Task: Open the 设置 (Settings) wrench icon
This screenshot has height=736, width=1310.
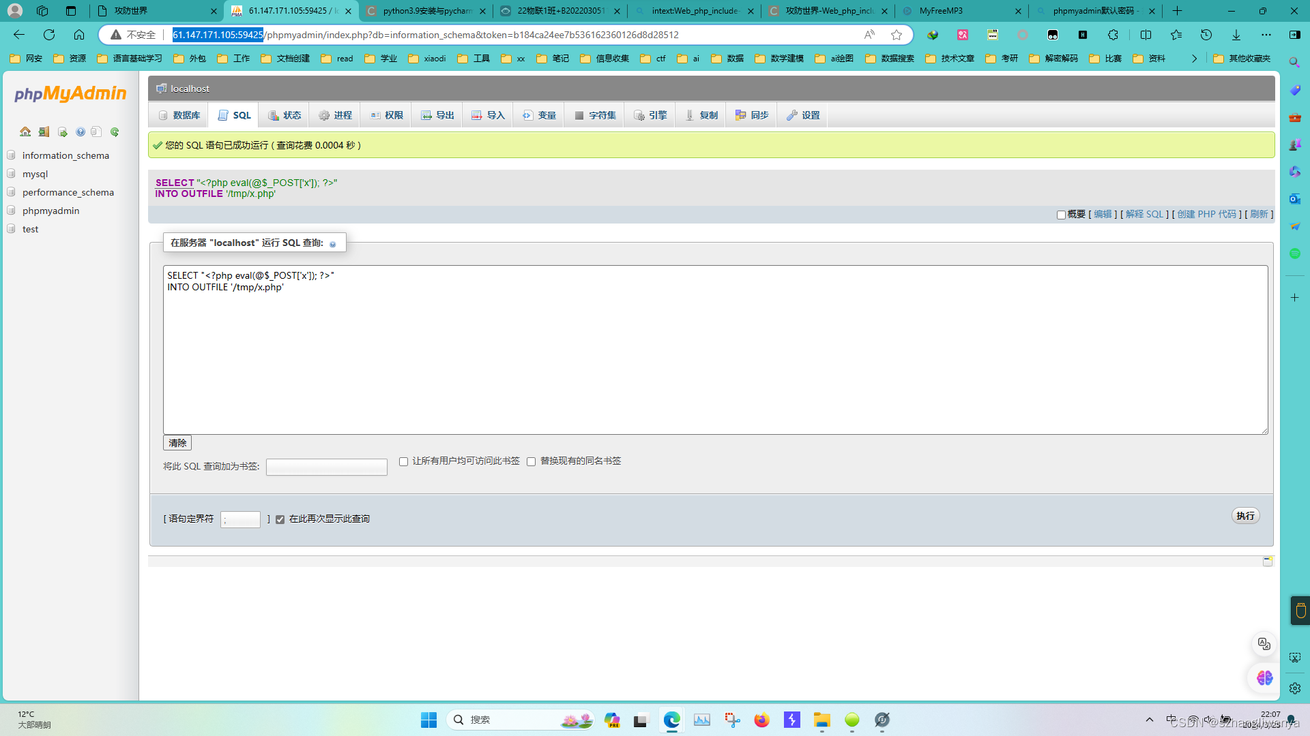Action: point(792,115)
